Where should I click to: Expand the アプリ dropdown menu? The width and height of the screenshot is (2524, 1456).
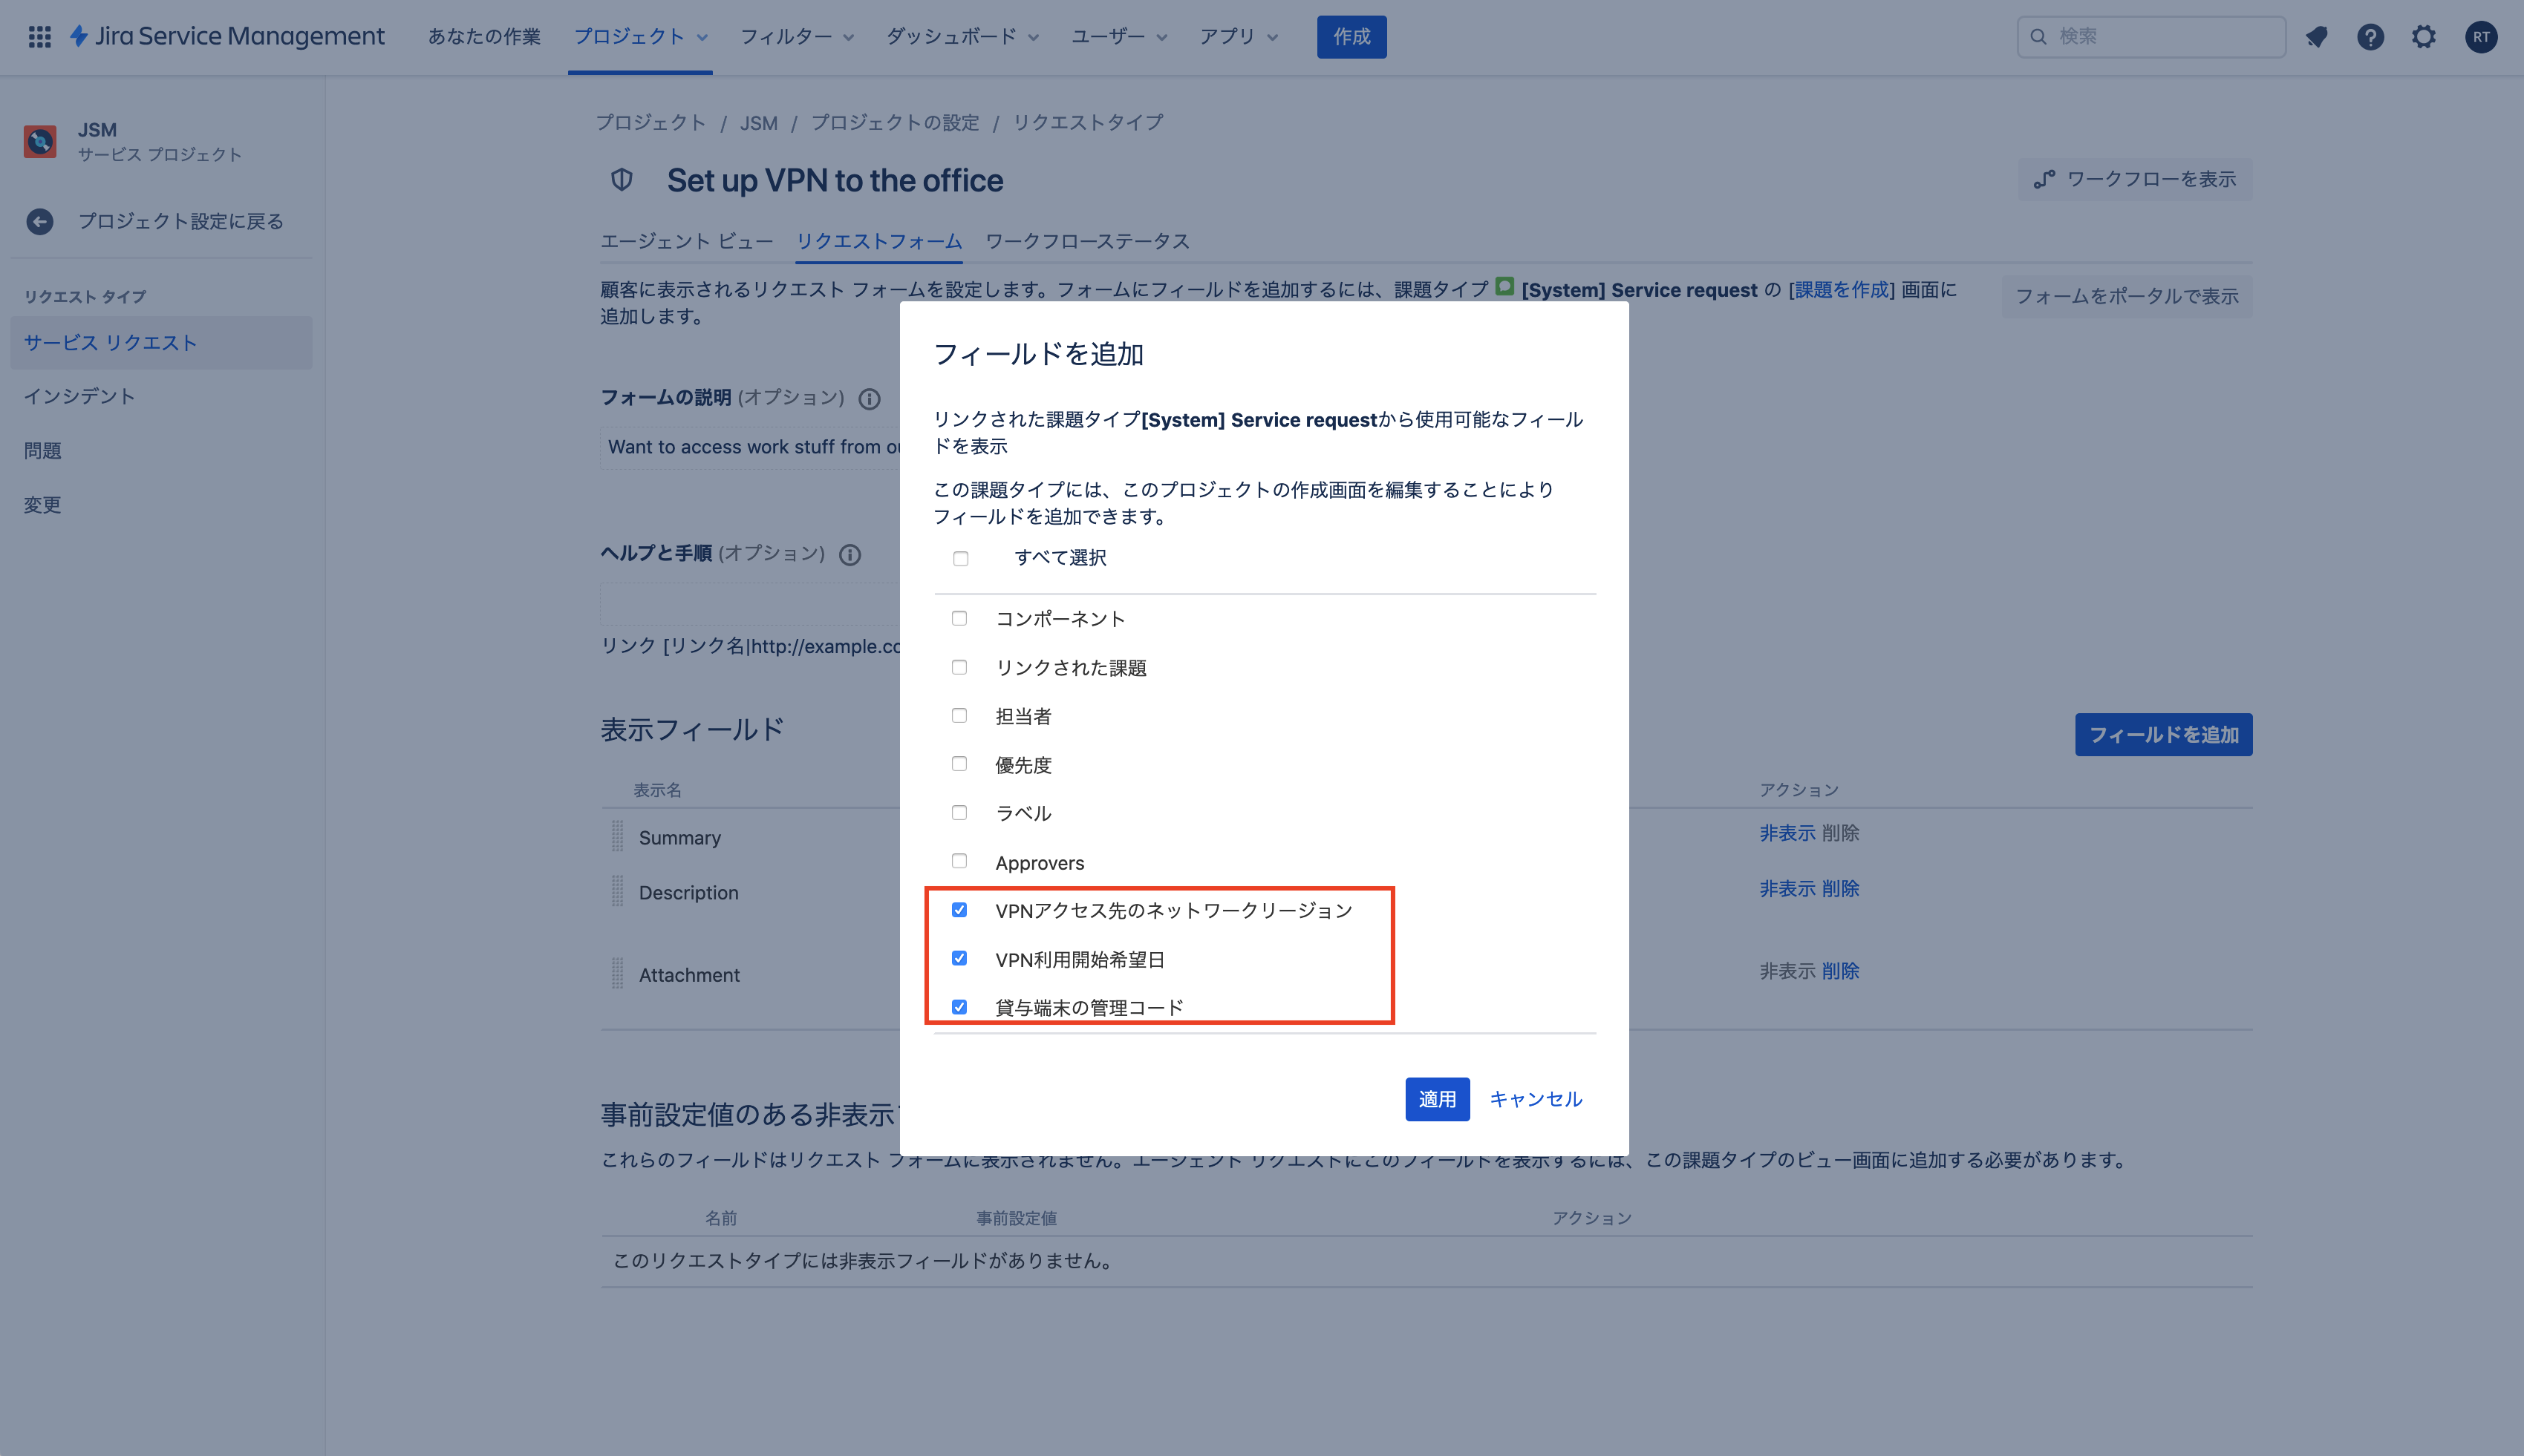coord(1239,37)
